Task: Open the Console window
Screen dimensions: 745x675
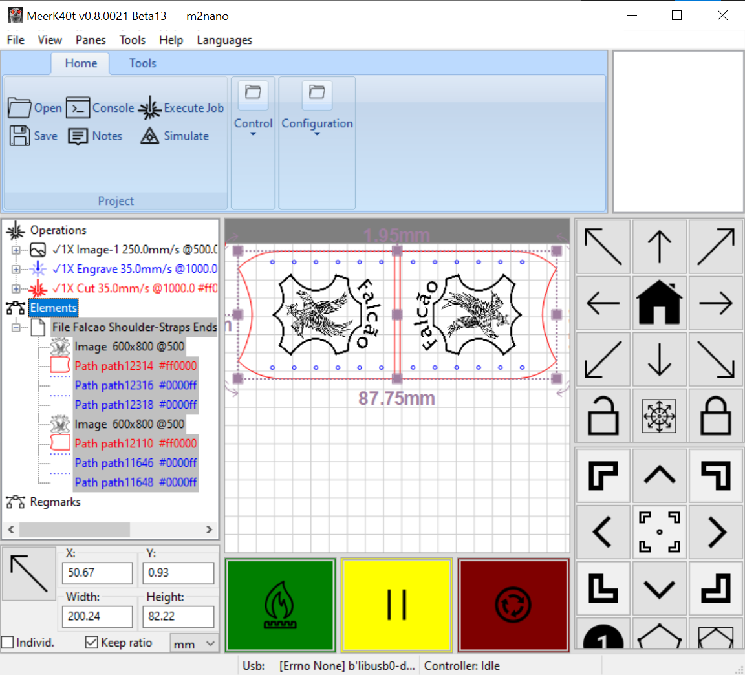Action: tap(113, 108)
